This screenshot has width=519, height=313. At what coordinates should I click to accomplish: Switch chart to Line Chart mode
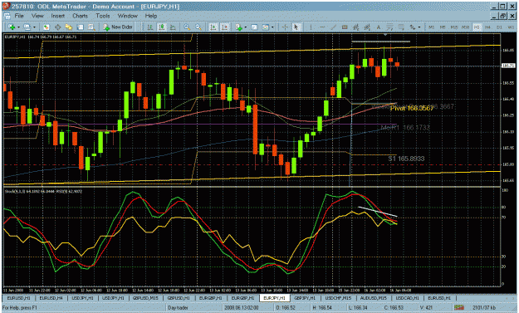pos(173,27)
